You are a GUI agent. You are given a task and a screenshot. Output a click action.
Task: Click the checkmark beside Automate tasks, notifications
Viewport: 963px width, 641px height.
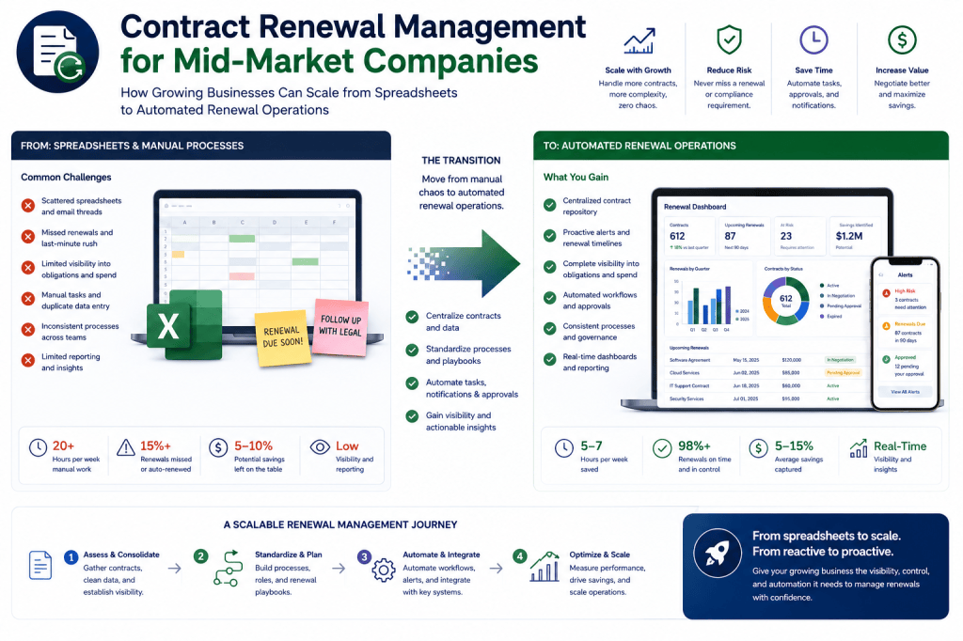pyautogui.click(x=412, y=383)
